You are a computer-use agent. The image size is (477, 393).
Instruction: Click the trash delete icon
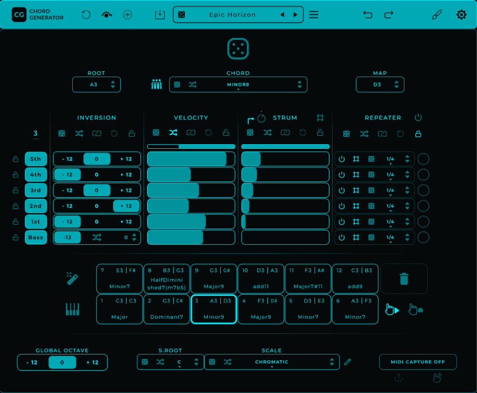click(x=404, y=279)
